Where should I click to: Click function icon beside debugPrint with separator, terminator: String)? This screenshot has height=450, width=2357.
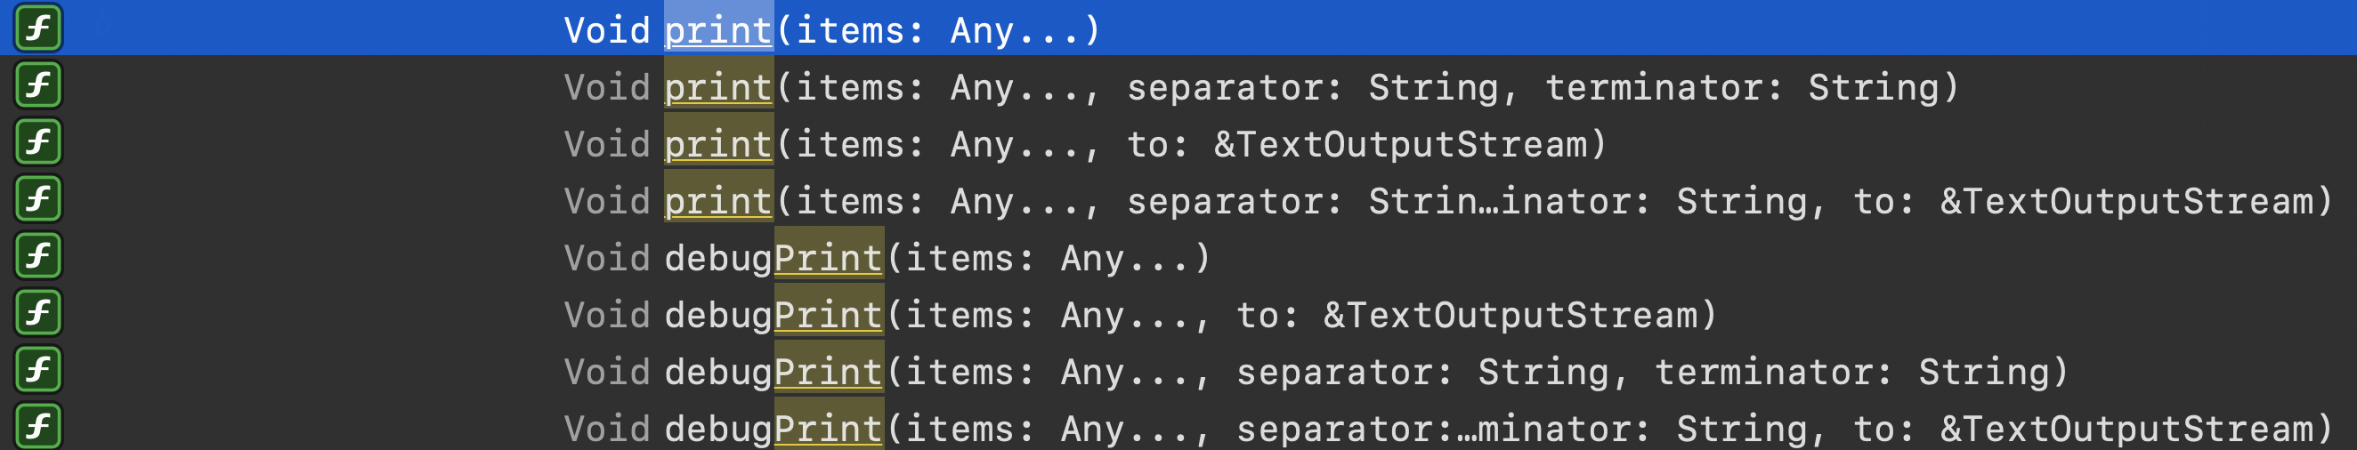pyautogui.click(x=37, y=368)
